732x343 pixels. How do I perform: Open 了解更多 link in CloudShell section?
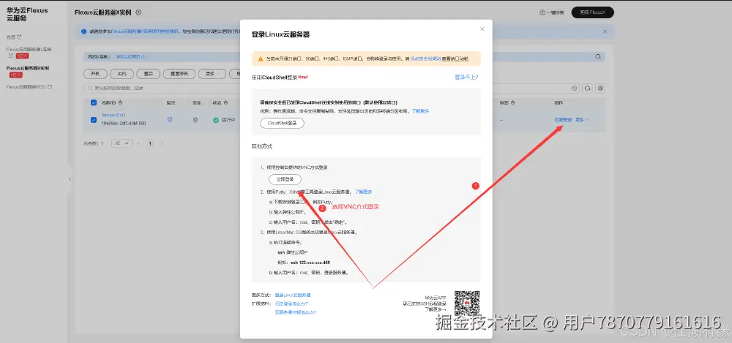click(x=420, y=112)
